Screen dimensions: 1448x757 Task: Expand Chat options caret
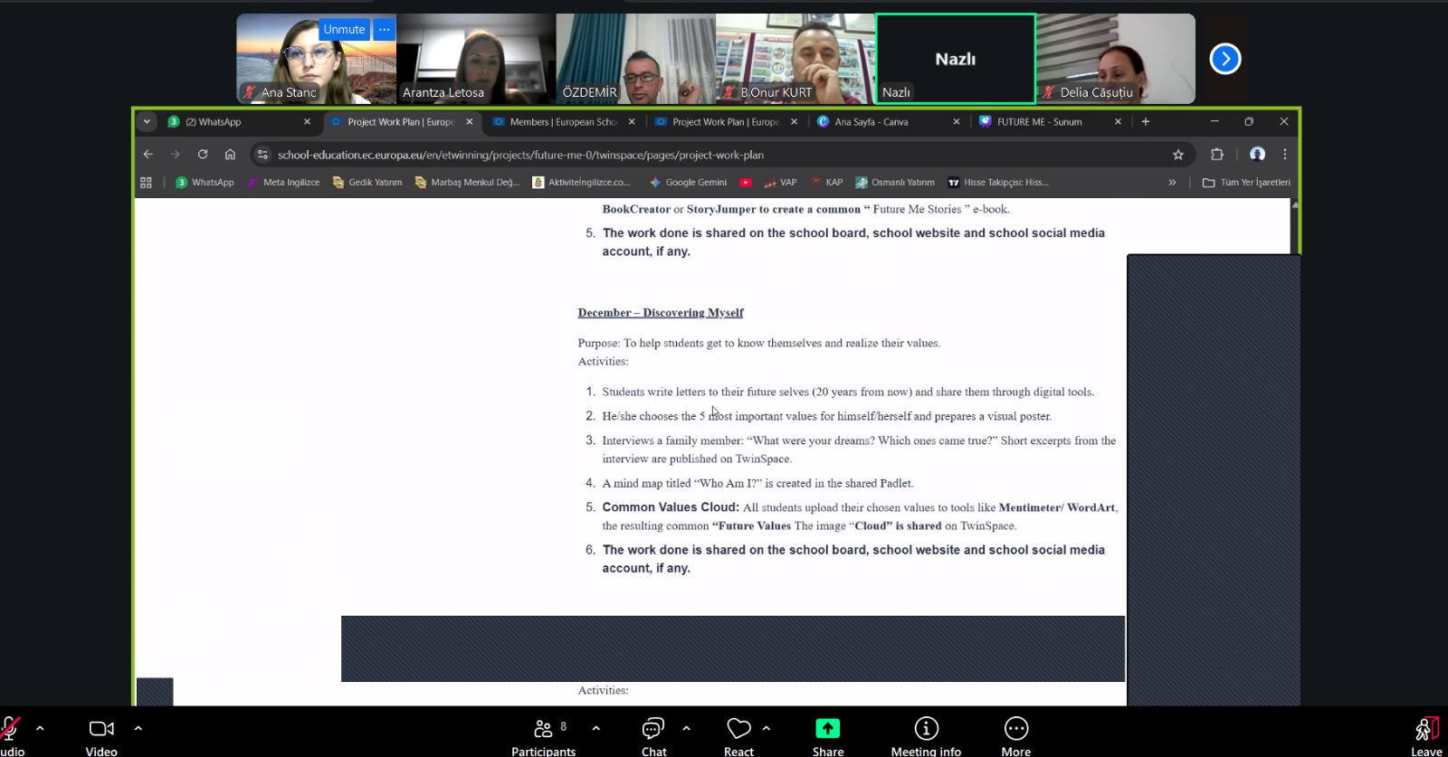[686, 727]
